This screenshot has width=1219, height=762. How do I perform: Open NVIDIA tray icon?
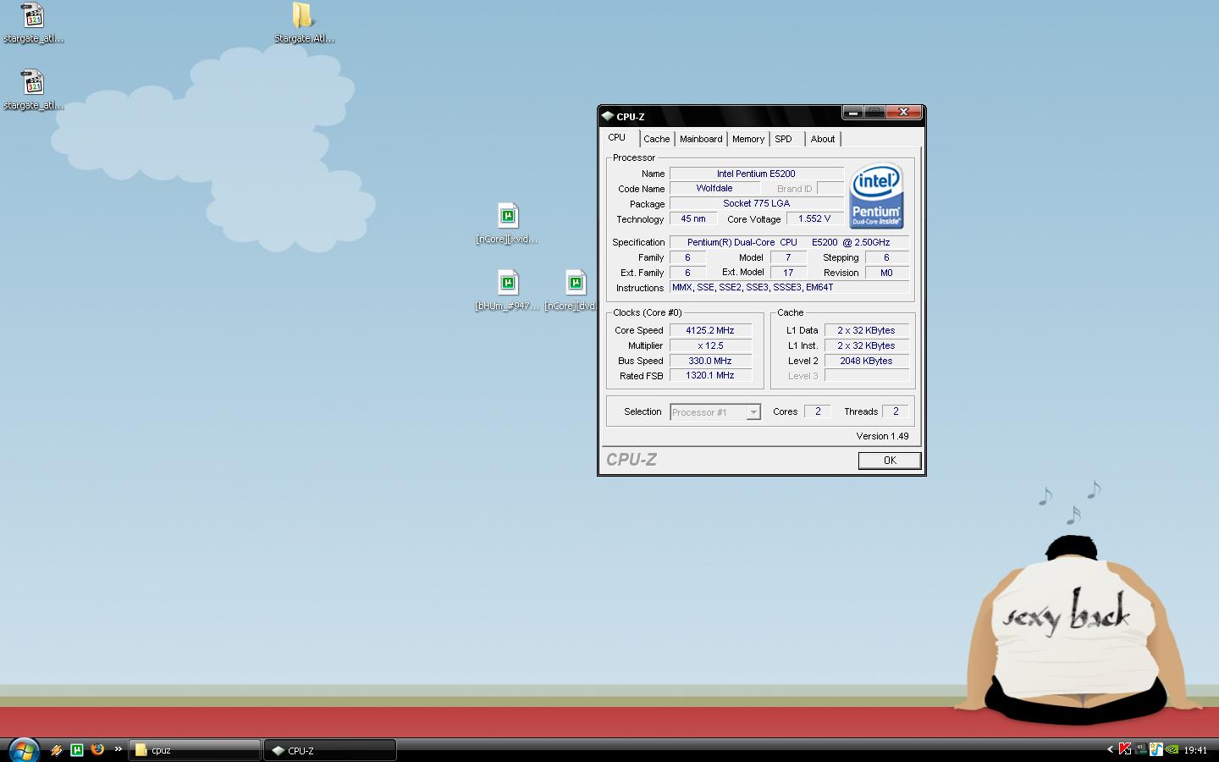click(1172, 749)
